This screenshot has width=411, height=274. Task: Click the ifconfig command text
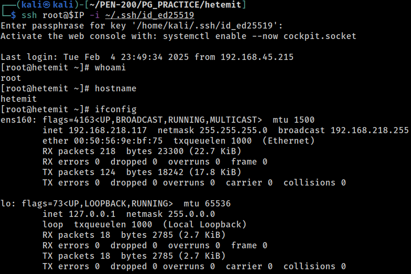(116, 109)
